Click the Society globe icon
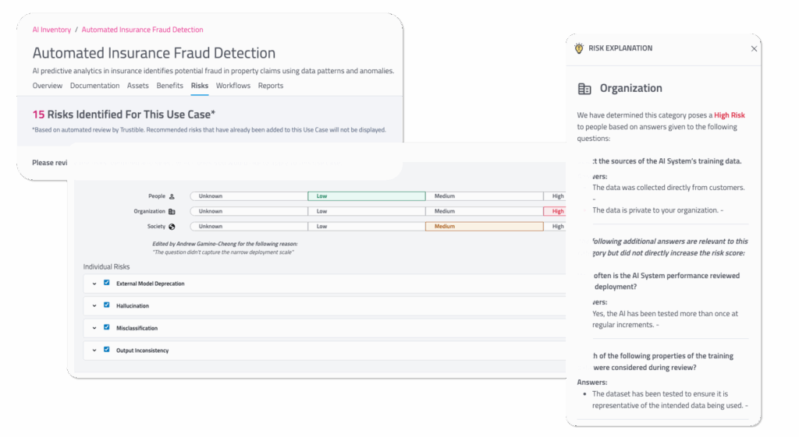The image size is (799, 437). (x=172, y=227)
